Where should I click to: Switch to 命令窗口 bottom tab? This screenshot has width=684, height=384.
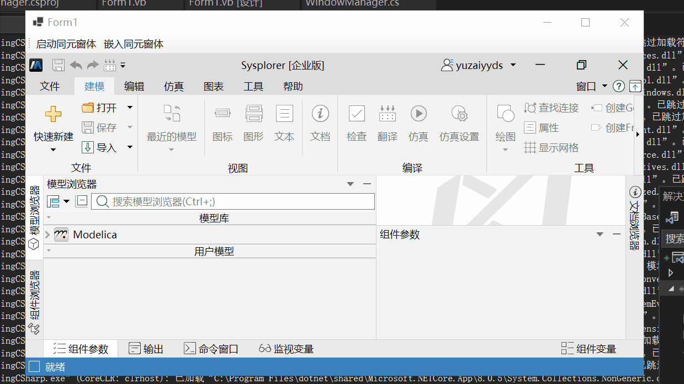pyautogui.click(x=211, y=349)
